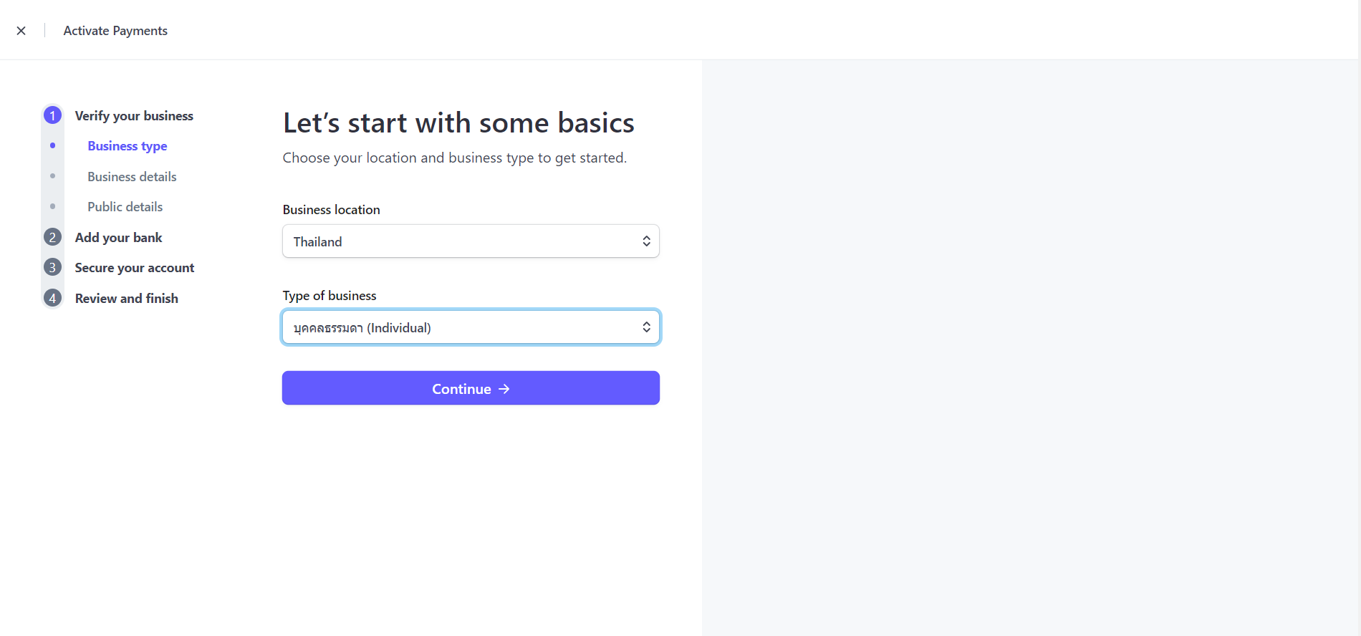Click the step 1 number badge

(52, 115)
